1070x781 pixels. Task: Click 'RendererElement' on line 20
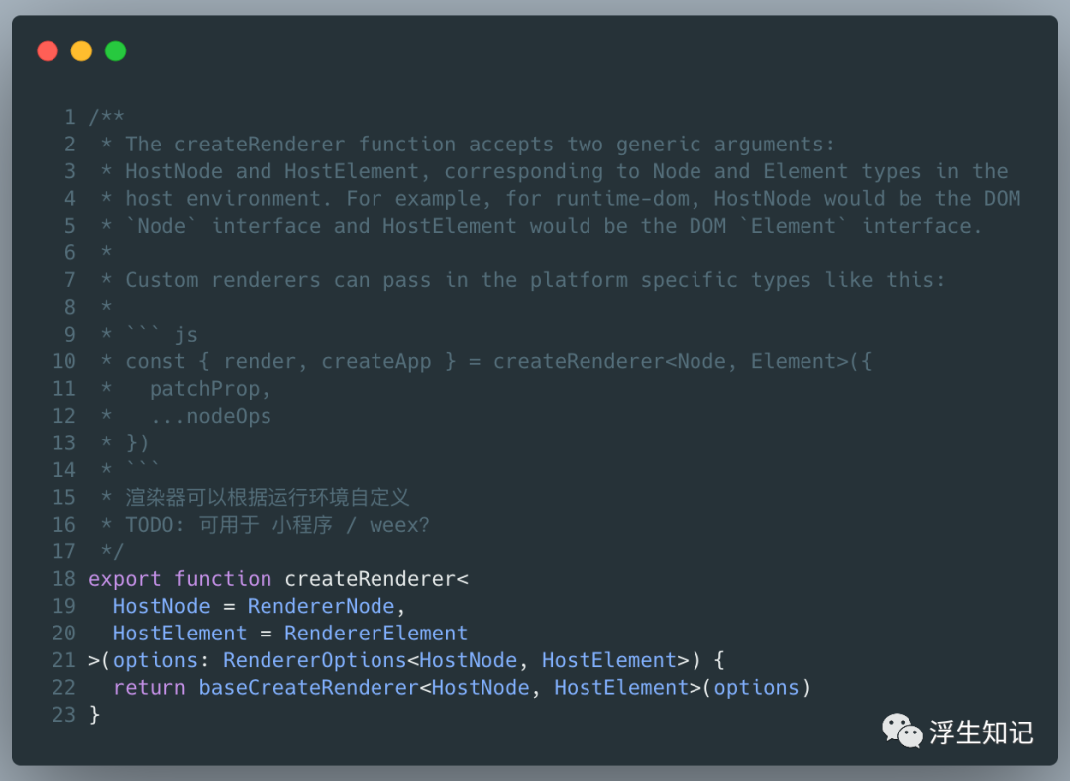click(x=376, y=634)
